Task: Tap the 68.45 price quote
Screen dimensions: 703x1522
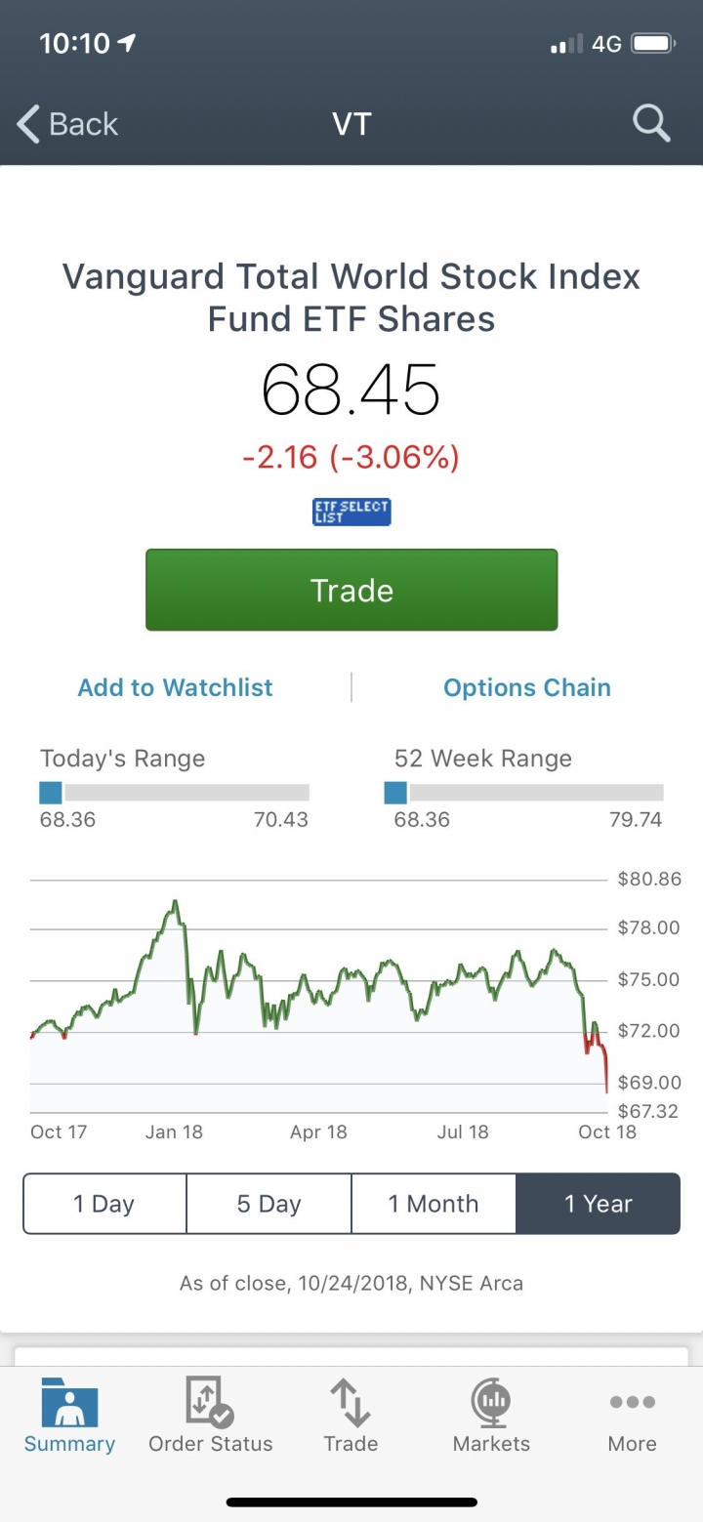Action: point(351,389)
